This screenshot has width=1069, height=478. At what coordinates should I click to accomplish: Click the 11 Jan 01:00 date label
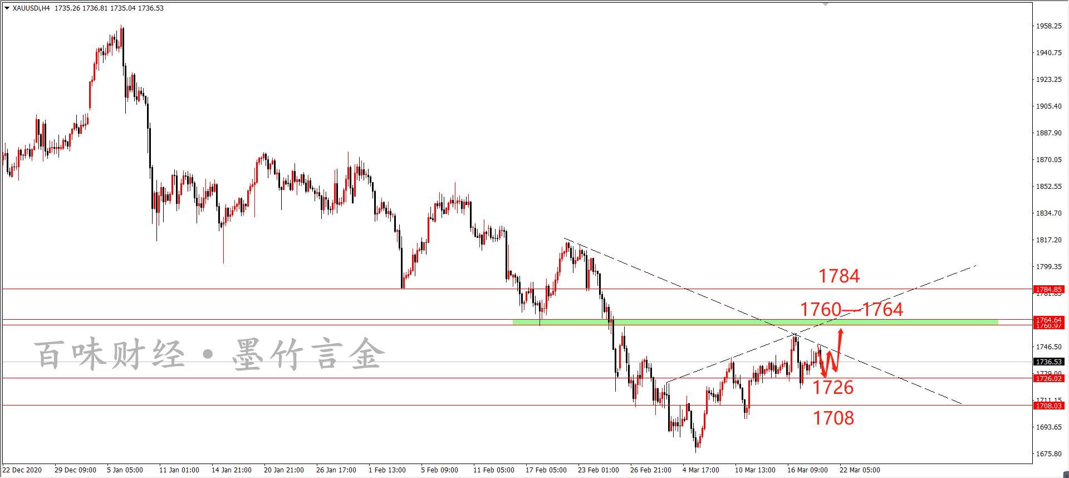pos(179,470)
